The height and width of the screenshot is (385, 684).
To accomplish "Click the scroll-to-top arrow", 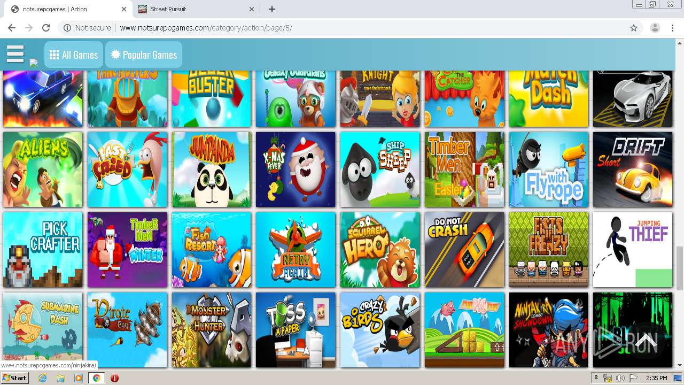I will tap(646, 340).
